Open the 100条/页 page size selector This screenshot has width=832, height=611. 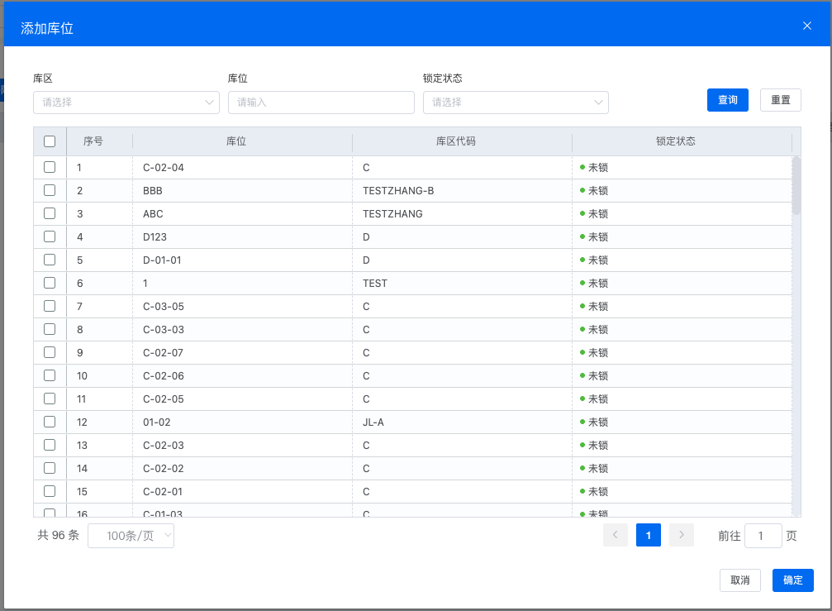[131, 536]
